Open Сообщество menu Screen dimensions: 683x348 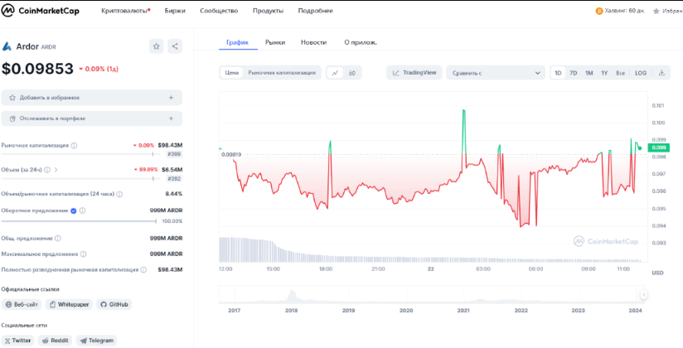(219, 11)
